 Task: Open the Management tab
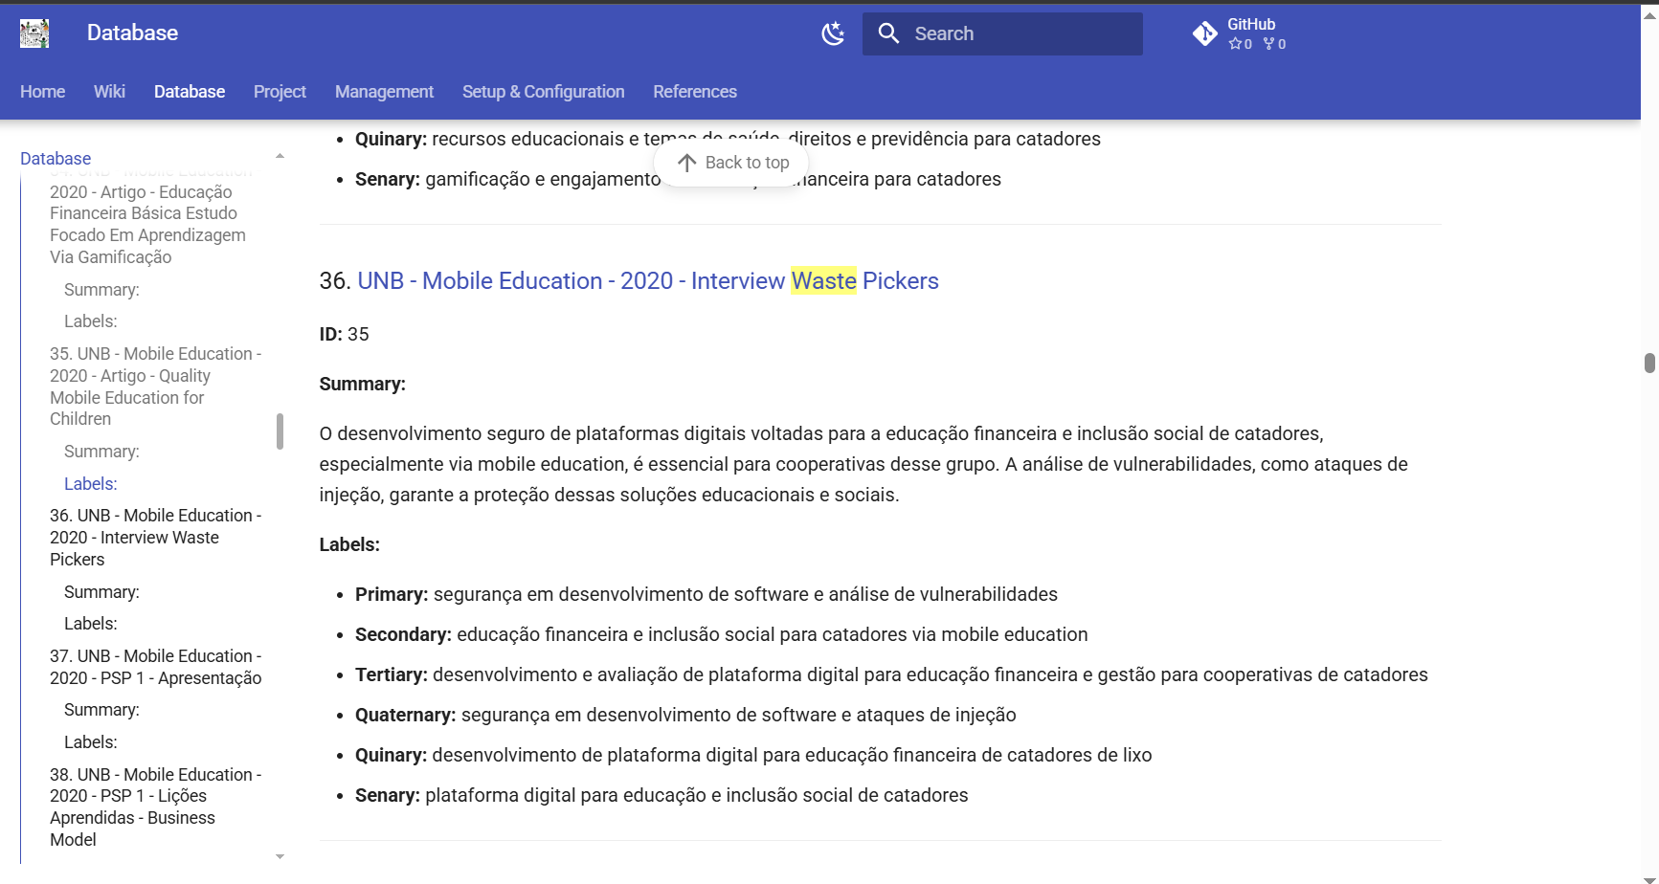(x=383, y=92)
